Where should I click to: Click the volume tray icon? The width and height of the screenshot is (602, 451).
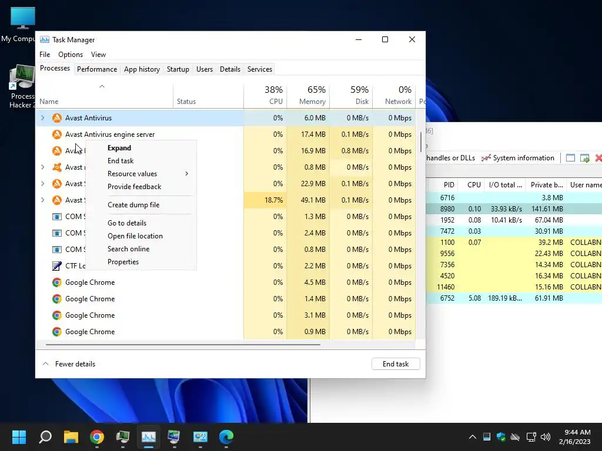coord(545,437)
